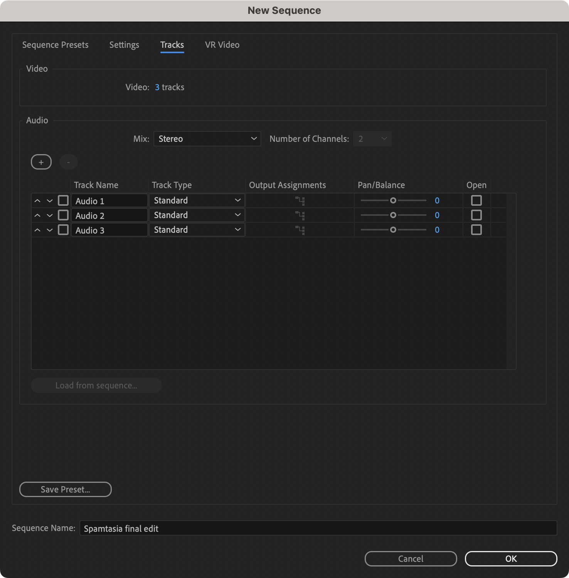Move Audio 1 track up
Screen dimensions: 569x578
click(x=37, y=201)
